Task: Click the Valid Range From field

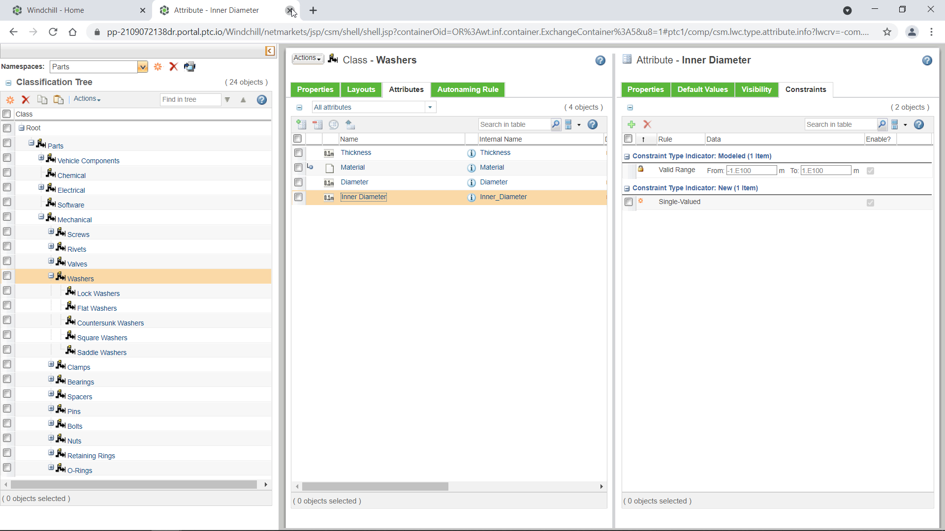Action: coord(752,171)
